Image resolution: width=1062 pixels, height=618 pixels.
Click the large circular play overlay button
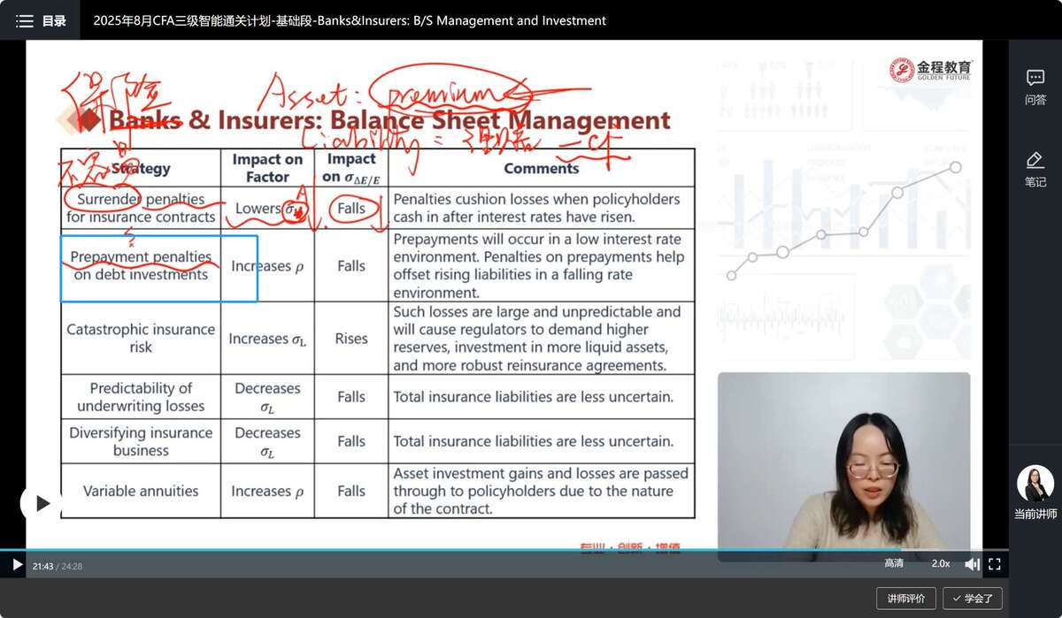[x=42, y=503]
